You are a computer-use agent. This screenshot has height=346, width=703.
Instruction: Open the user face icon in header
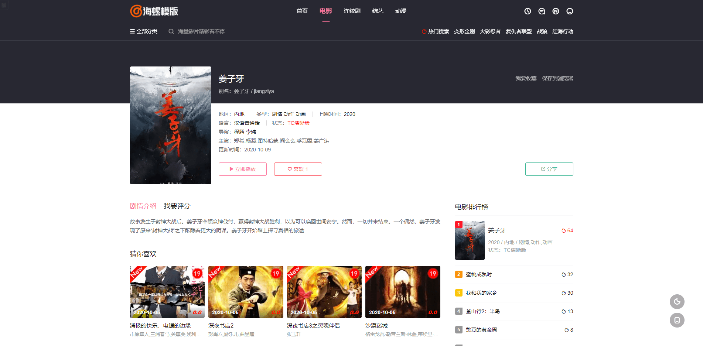(570, 11)
